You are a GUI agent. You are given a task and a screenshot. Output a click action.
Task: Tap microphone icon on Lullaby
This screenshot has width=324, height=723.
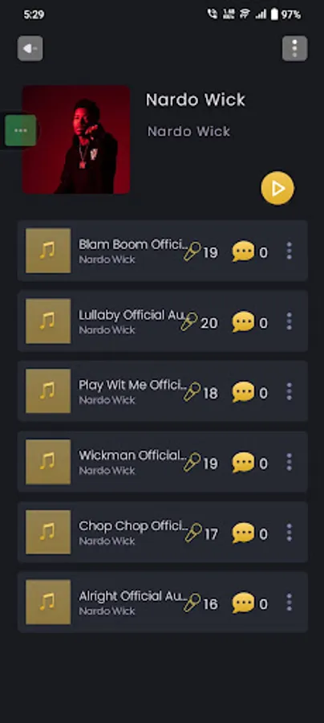[189, 322]
